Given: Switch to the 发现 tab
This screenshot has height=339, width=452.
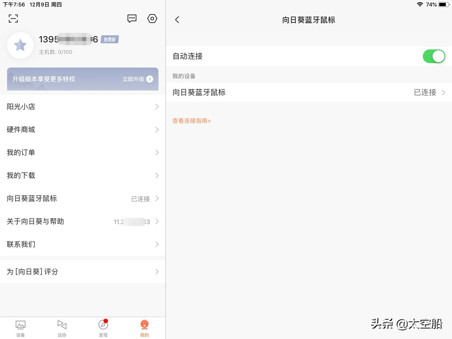Looking at the screenshot, I should tap(103, 328).
